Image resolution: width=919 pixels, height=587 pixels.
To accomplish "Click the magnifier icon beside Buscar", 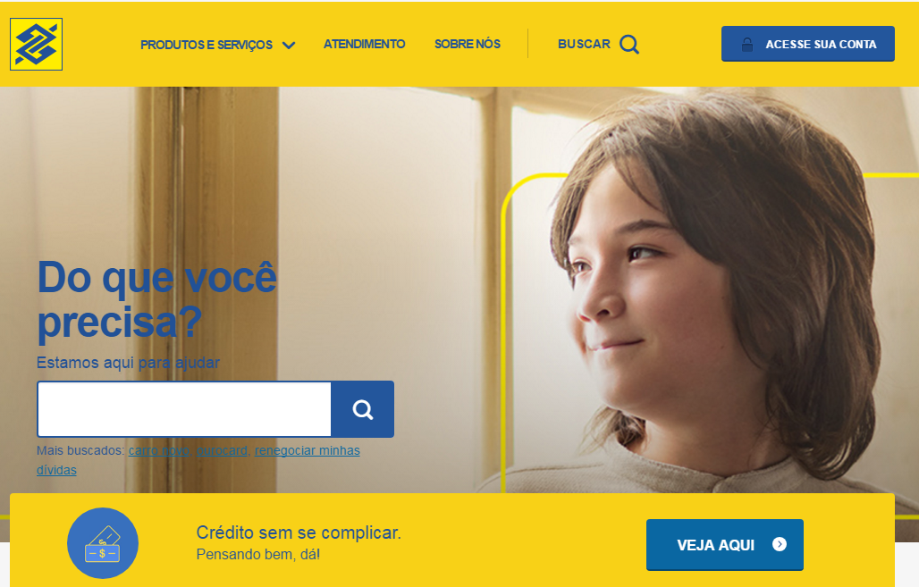I will click(628, 45).
